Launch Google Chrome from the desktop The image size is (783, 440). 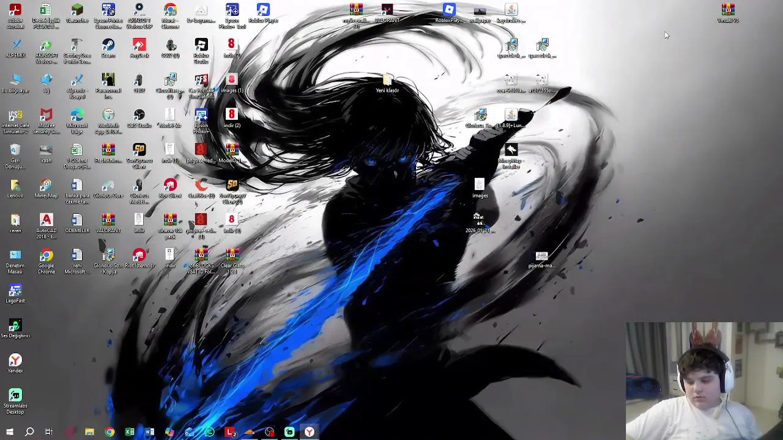tap(46, 261)
